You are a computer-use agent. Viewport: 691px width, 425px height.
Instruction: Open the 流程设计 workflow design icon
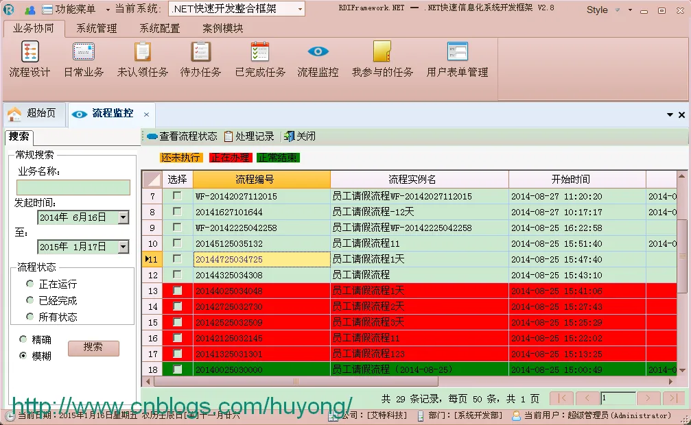tap(30, 51)
